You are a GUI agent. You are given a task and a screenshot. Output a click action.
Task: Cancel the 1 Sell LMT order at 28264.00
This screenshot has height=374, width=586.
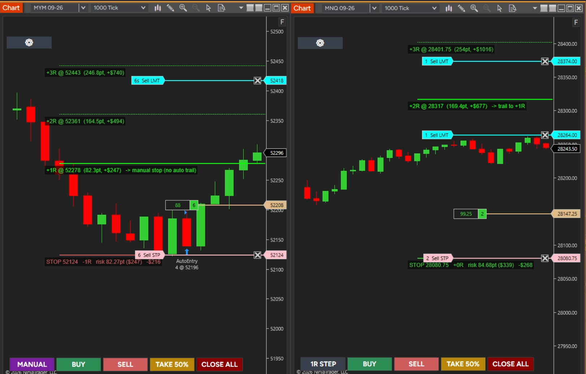click(545, 135)
